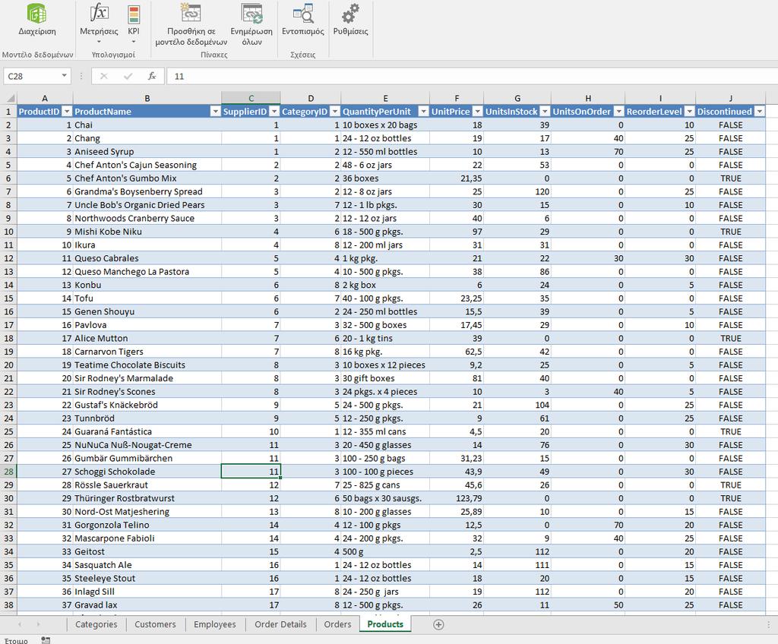
Task: Click cell 'Mishi Kobe Niku'
Action: (147, 232)
